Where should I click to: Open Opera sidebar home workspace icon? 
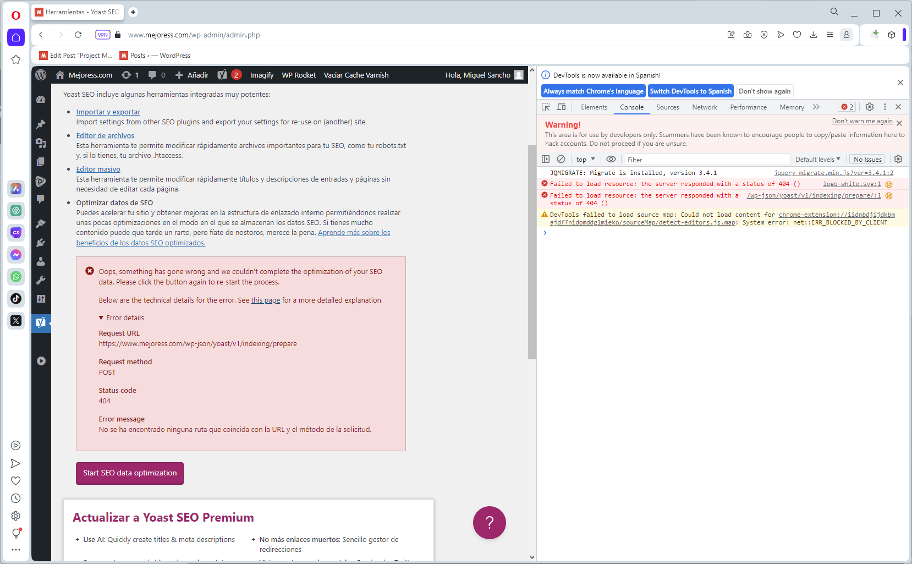coord(16,37)
